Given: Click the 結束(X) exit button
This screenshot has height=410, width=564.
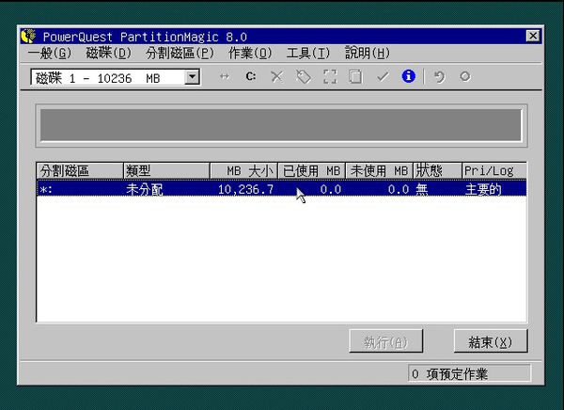Looking at the screenshot, I should [491, 341].
